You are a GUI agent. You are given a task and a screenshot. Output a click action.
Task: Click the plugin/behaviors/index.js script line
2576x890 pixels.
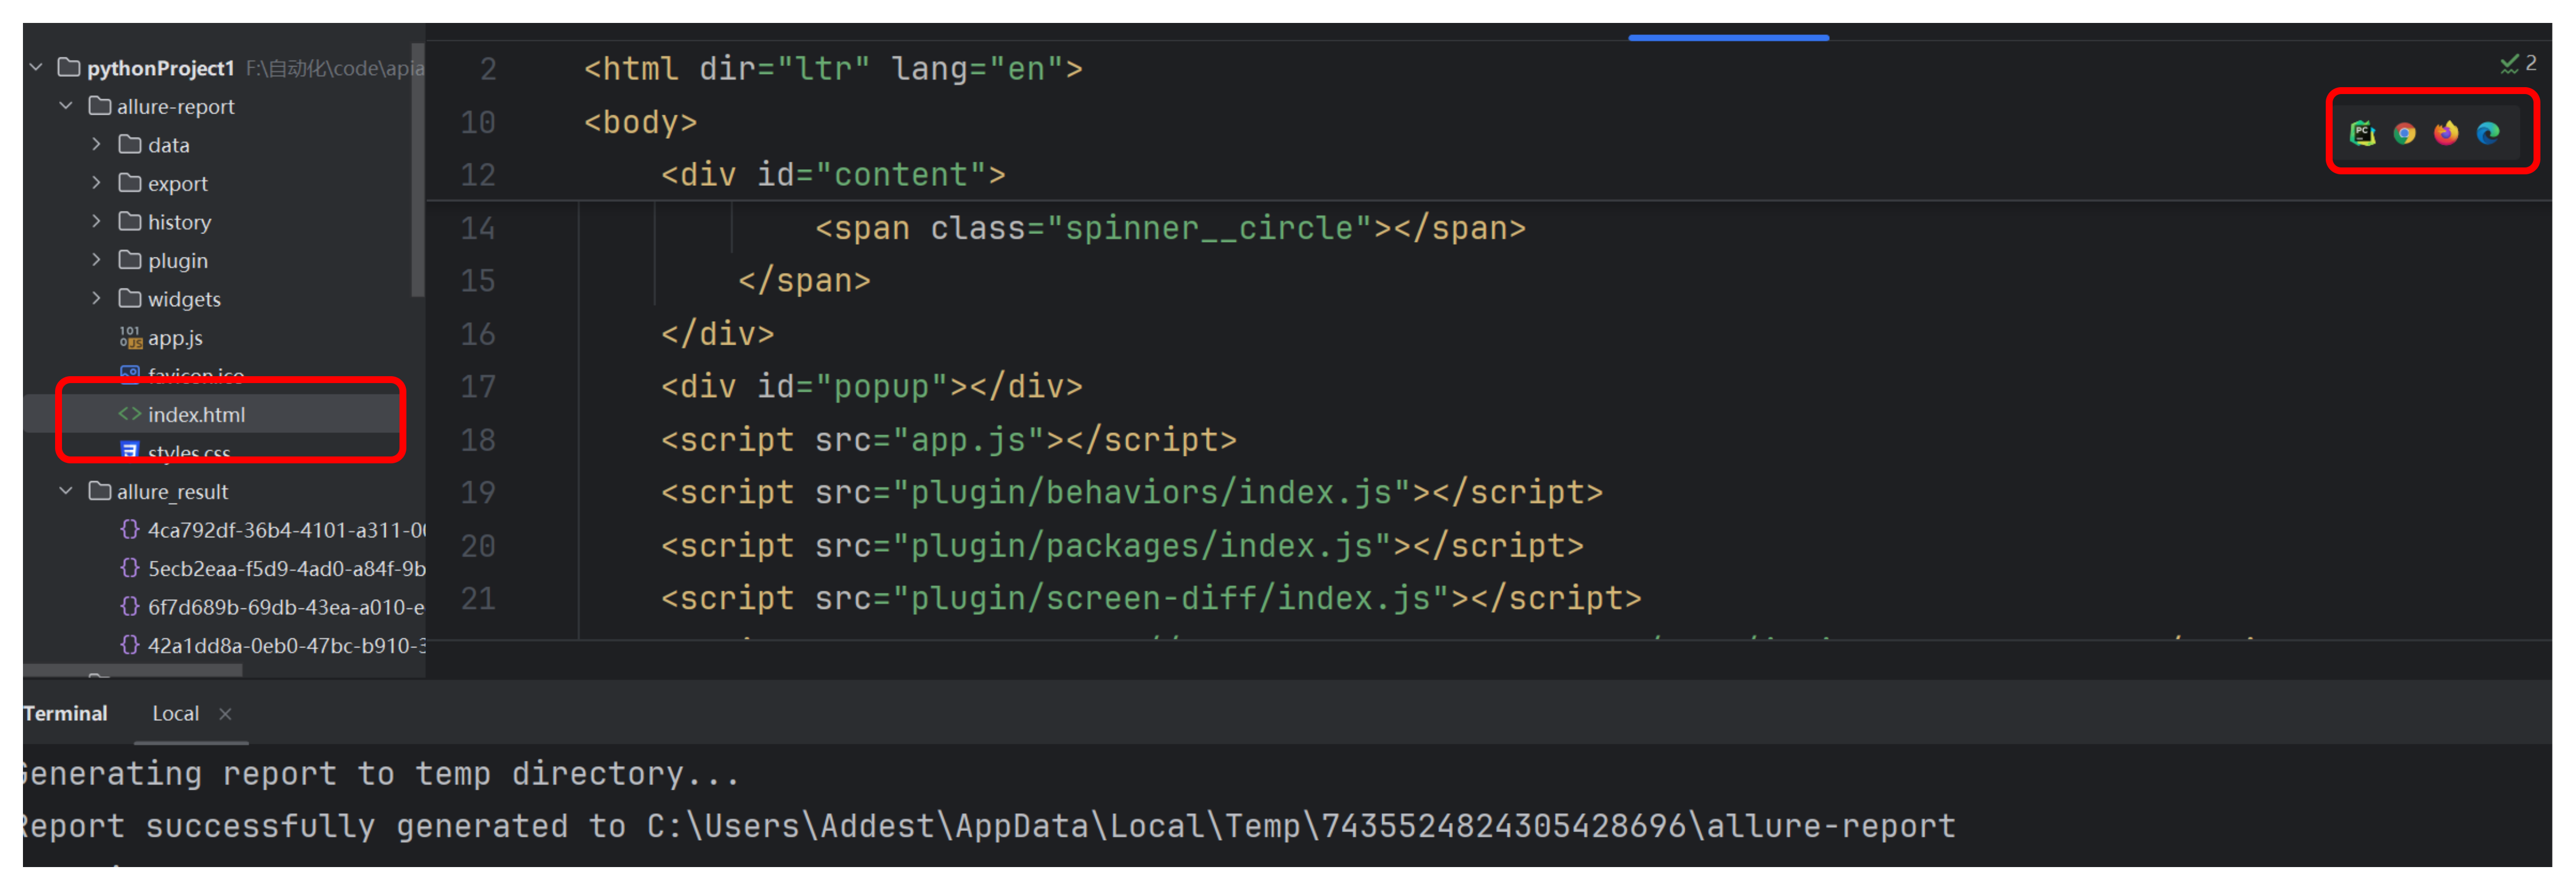coord(1131,493)
